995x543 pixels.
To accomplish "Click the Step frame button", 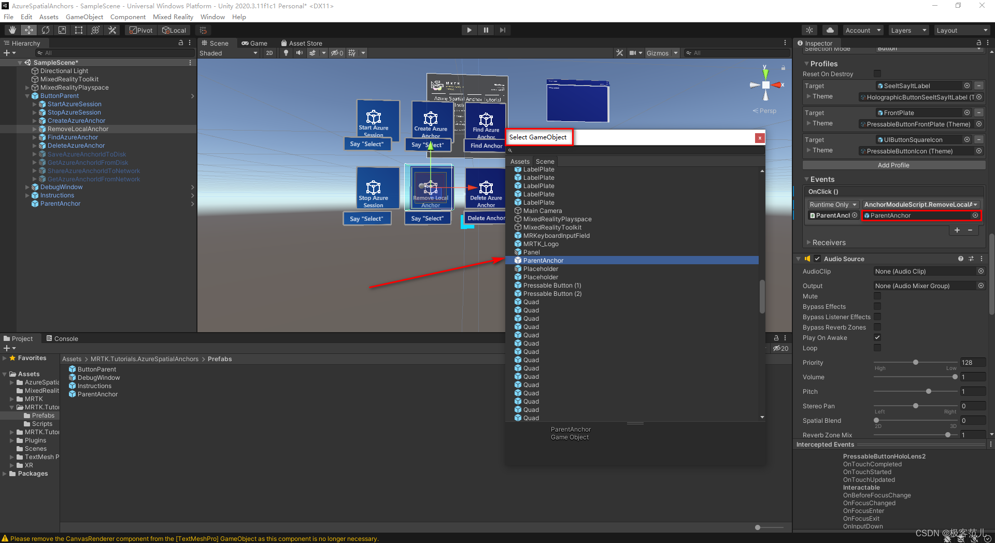I will tap(502, 30).
